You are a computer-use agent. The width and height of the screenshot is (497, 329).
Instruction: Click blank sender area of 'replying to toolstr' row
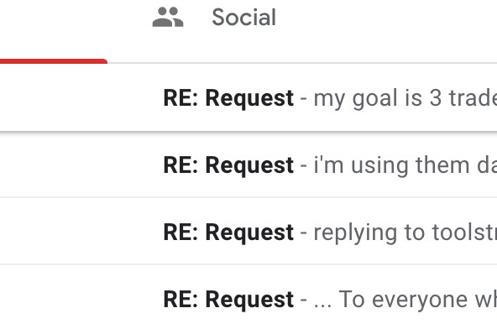tap(79, 232)
